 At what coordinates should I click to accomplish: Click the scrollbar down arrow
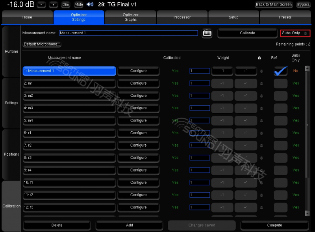coord(308,213)
